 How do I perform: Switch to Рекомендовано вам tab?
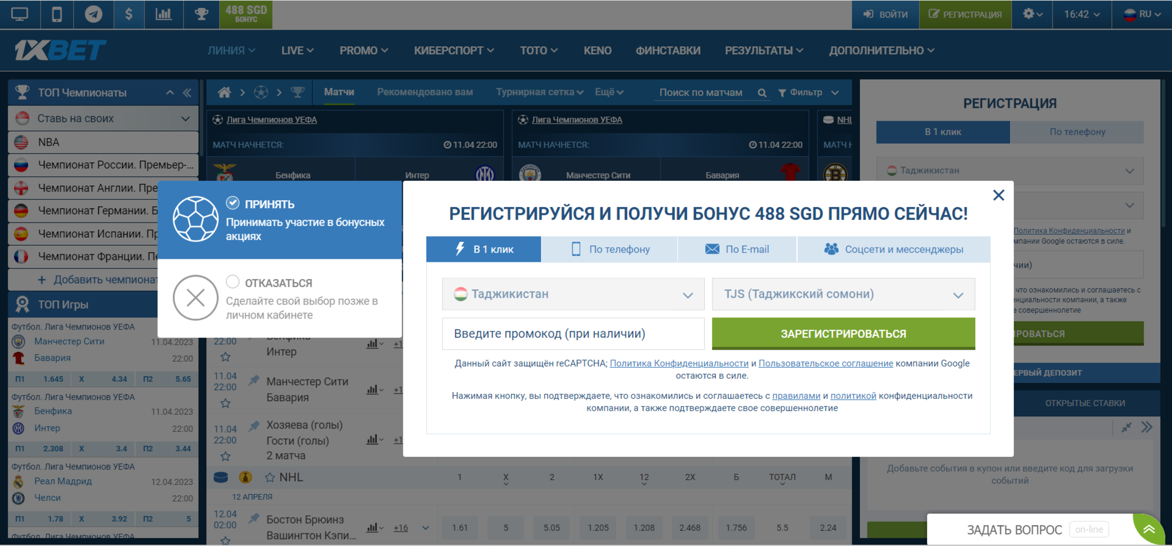(x=425, y=92)
